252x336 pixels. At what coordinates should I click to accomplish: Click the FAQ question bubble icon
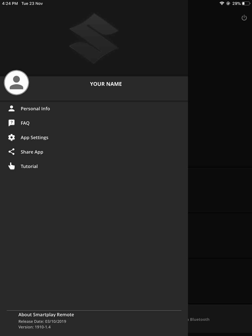tap(12, 123)
